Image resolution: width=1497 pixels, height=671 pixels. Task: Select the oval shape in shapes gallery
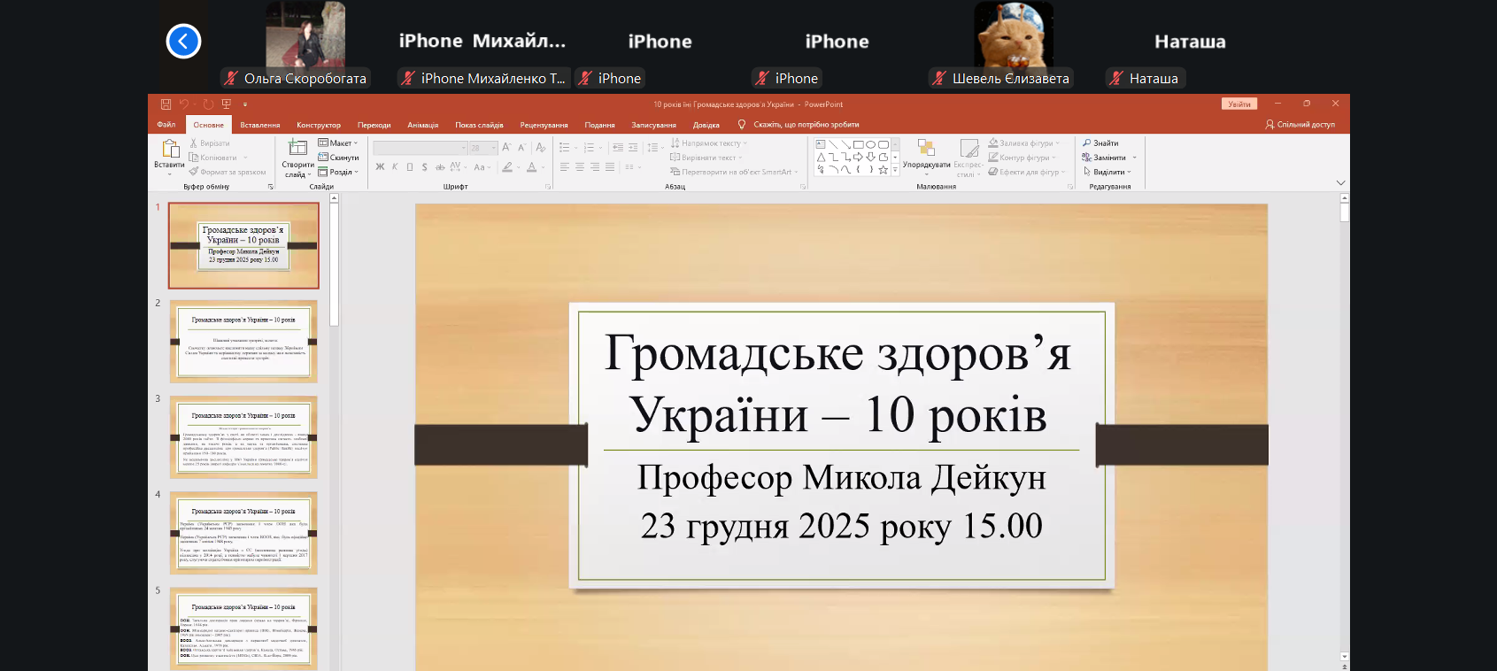click(x=871, y=144)
